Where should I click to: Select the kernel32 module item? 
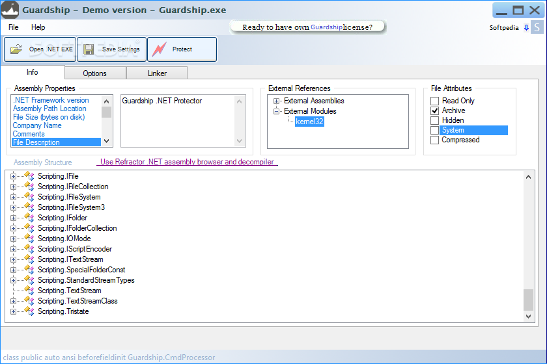(309, 122)
